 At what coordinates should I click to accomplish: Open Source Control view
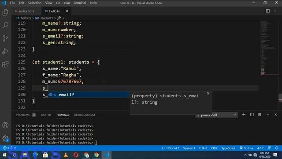5,38
